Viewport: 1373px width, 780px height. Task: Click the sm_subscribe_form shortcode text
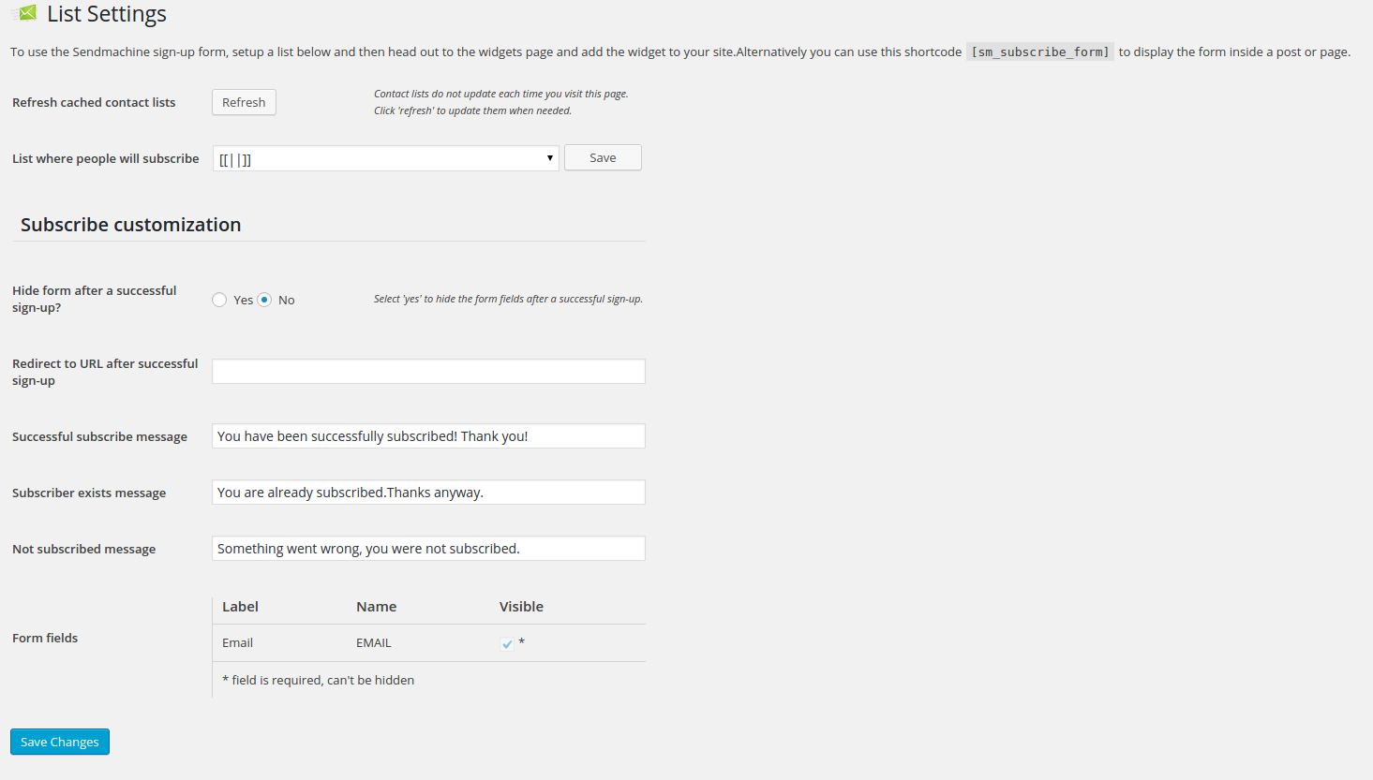click(x=1039, y=52)
